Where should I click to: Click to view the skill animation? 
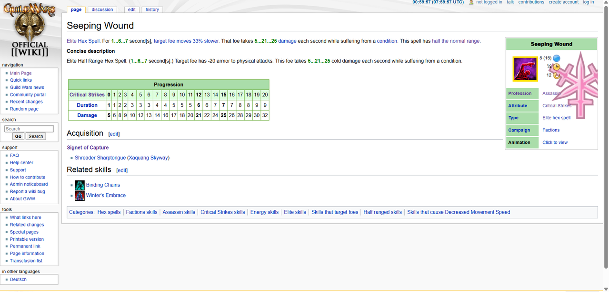pyautogui.click(x=555, y=142)
